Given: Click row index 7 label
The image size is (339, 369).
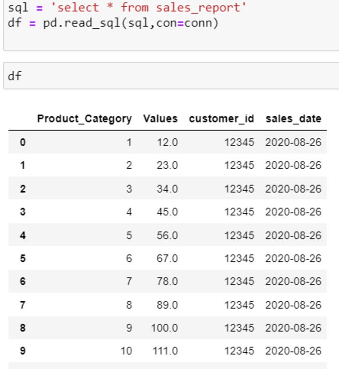Looking at the screenshot, I should pyautogui.click(x=23, y=305).
